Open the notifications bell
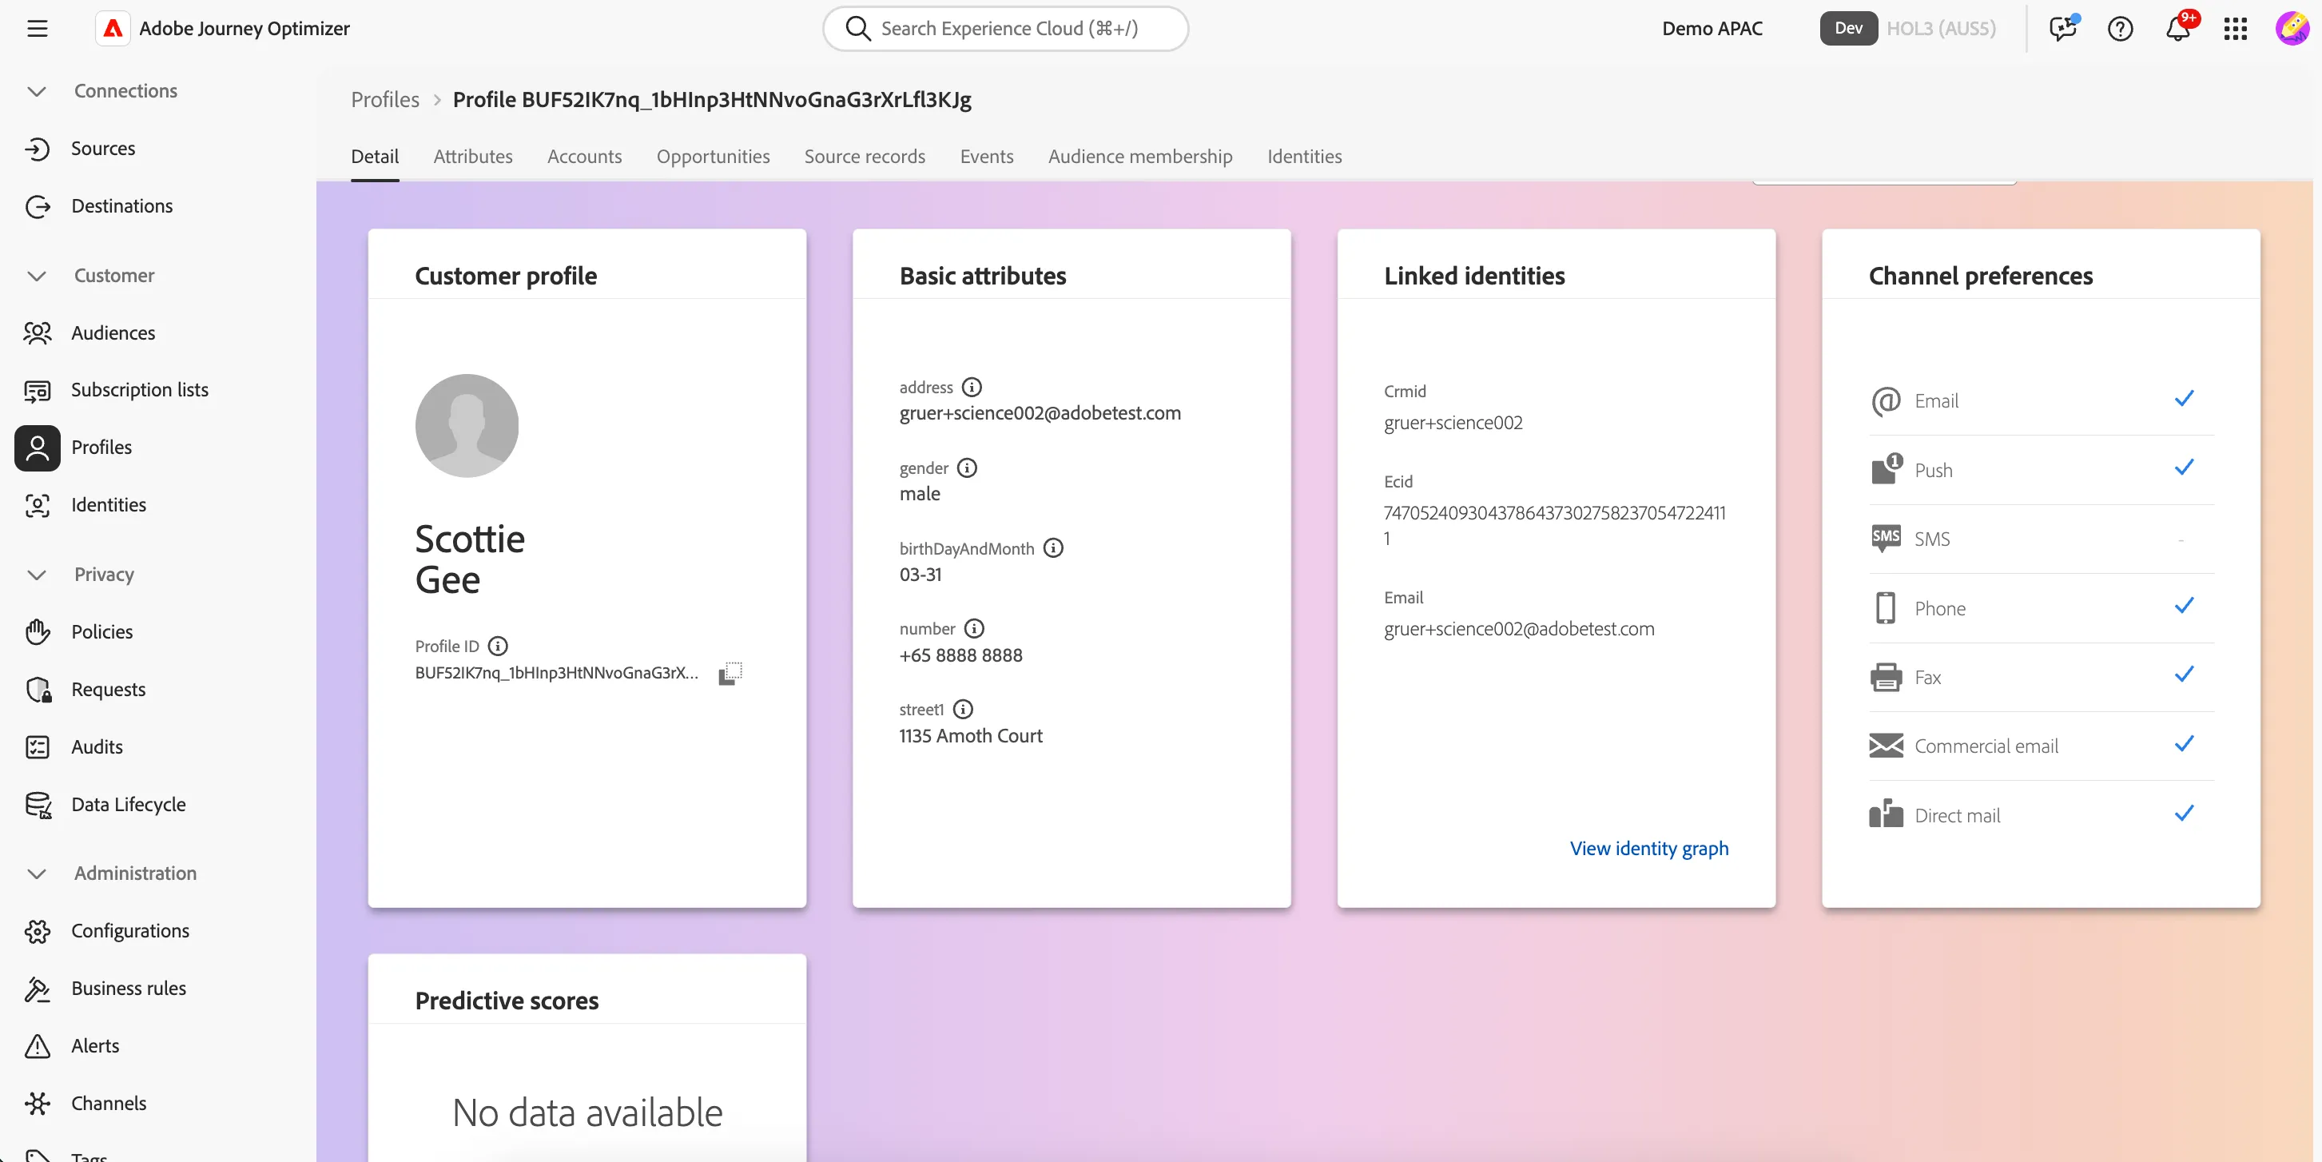This screenshot has width=2322, height=1162. coord(2179,28)
